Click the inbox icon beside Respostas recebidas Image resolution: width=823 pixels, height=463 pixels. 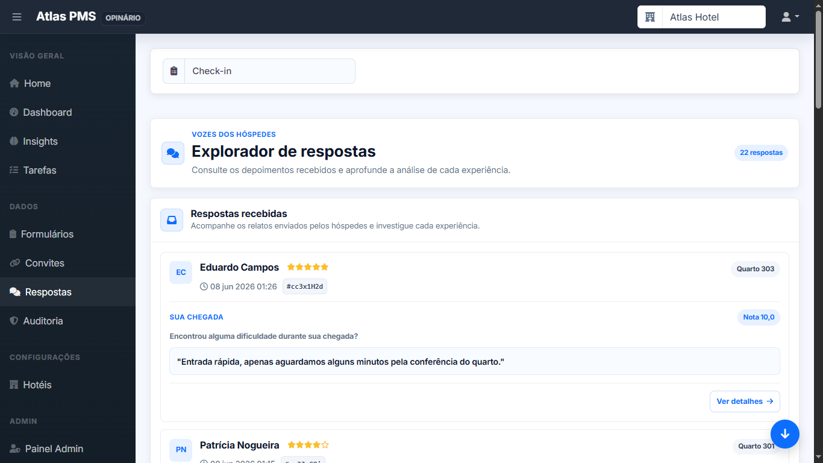pyautogui.click(x=172, y=220)
